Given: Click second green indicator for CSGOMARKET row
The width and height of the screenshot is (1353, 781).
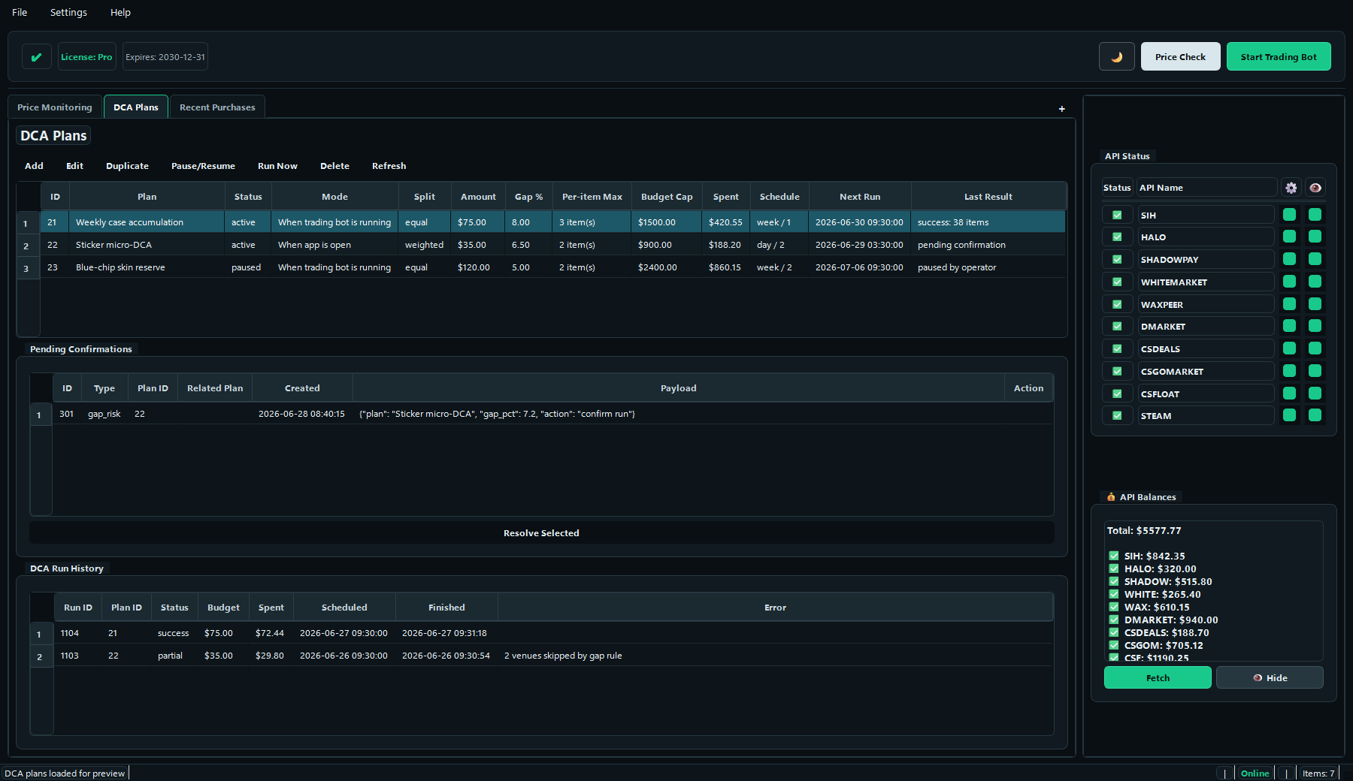Looking at the screenshot, I should click(1315, 371).
